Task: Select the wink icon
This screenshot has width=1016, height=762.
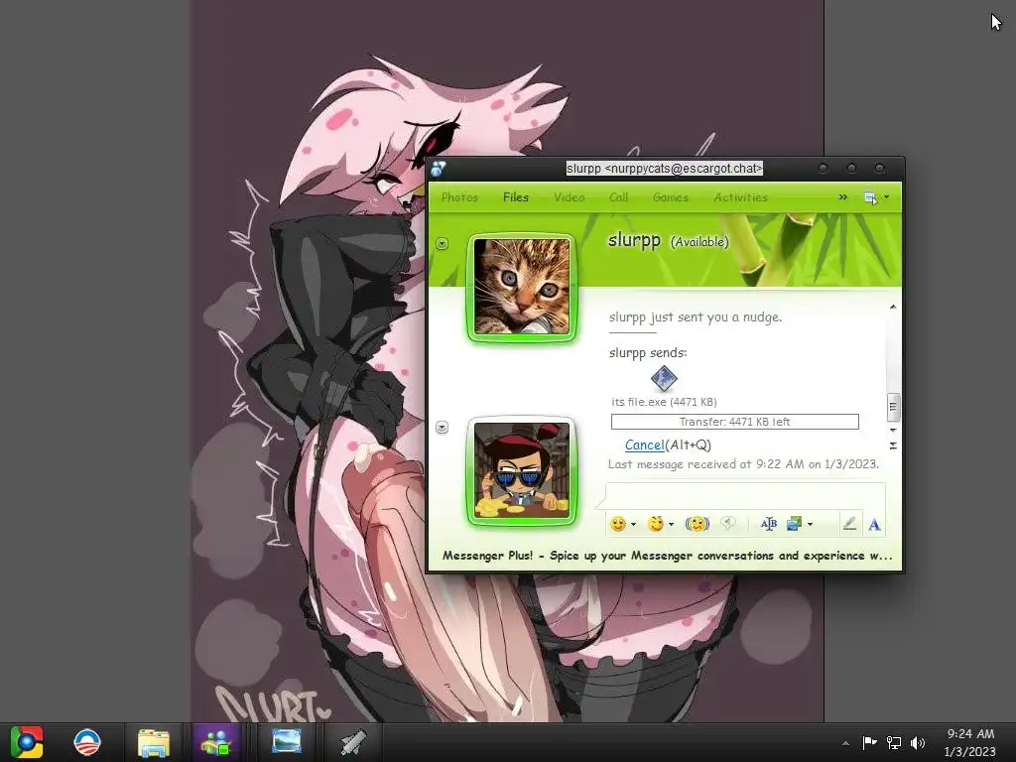Action: click(x=656, y=524)
